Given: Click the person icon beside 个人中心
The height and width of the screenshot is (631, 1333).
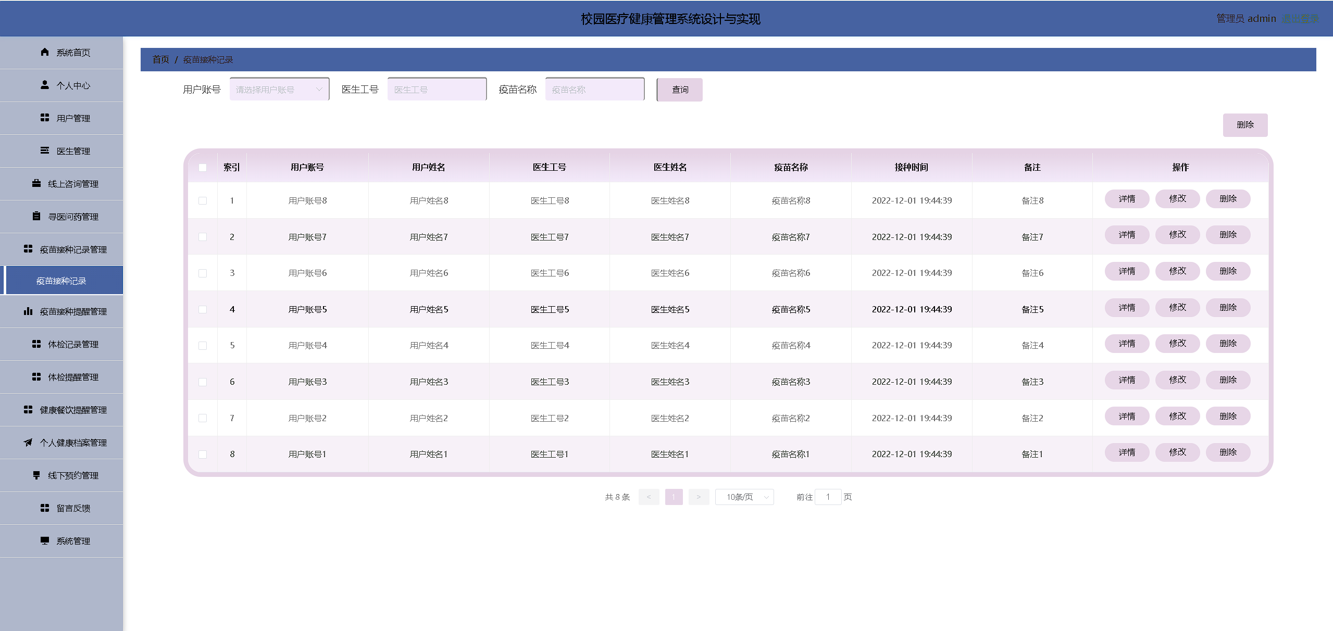Looking at the screenshot, I should coord(45,85).
